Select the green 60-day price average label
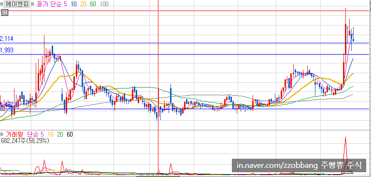 click(93, 4)
